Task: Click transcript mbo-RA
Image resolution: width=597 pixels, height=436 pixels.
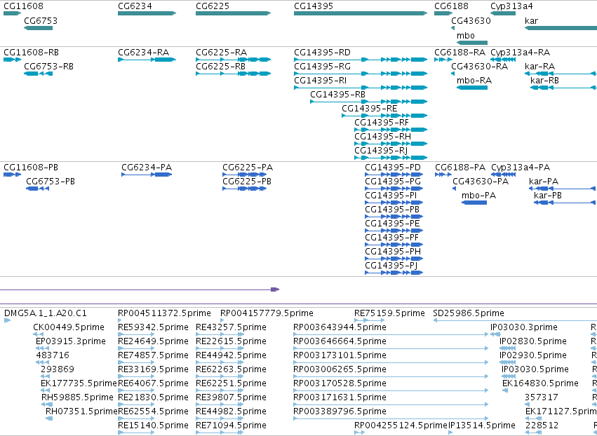Action: coord(474,81)
